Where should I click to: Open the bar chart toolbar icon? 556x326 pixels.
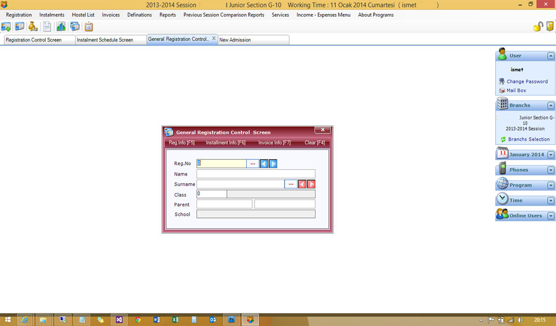coord(61,26)
